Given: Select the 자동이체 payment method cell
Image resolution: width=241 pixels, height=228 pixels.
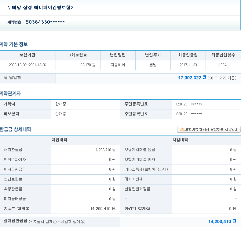Looking at the screenshot, I should 118,65.
